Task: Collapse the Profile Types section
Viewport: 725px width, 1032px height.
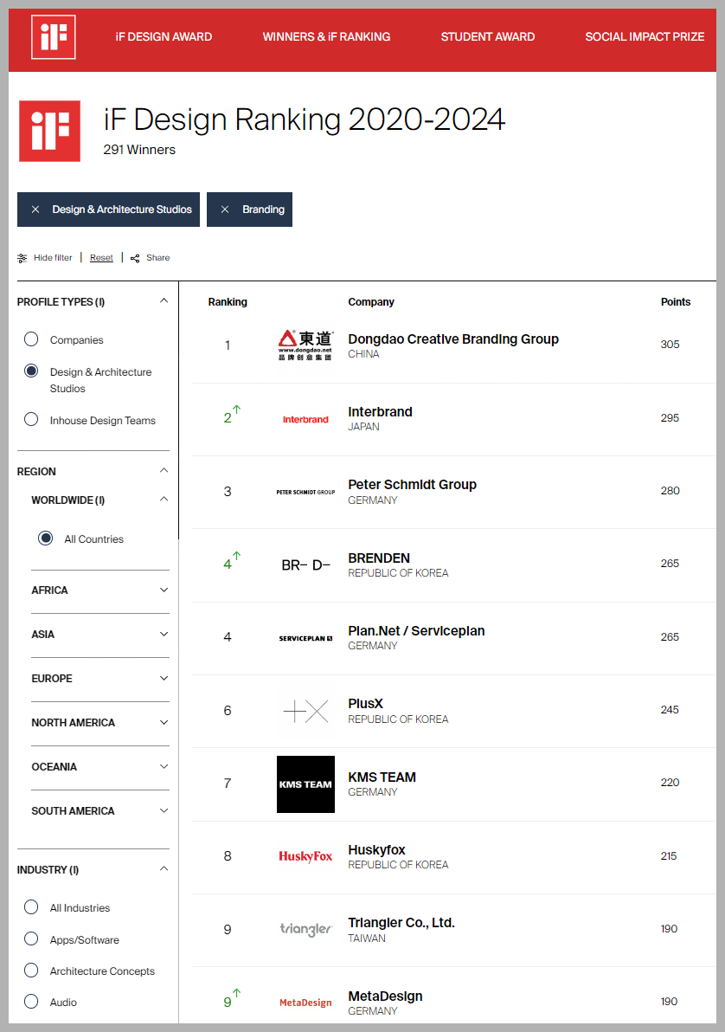Action: (164, 301)
